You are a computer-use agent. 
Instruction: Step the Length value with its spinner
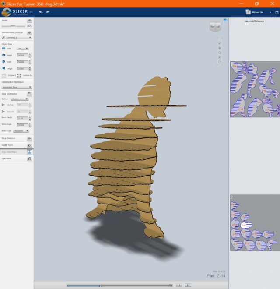(x=30, y=69)
